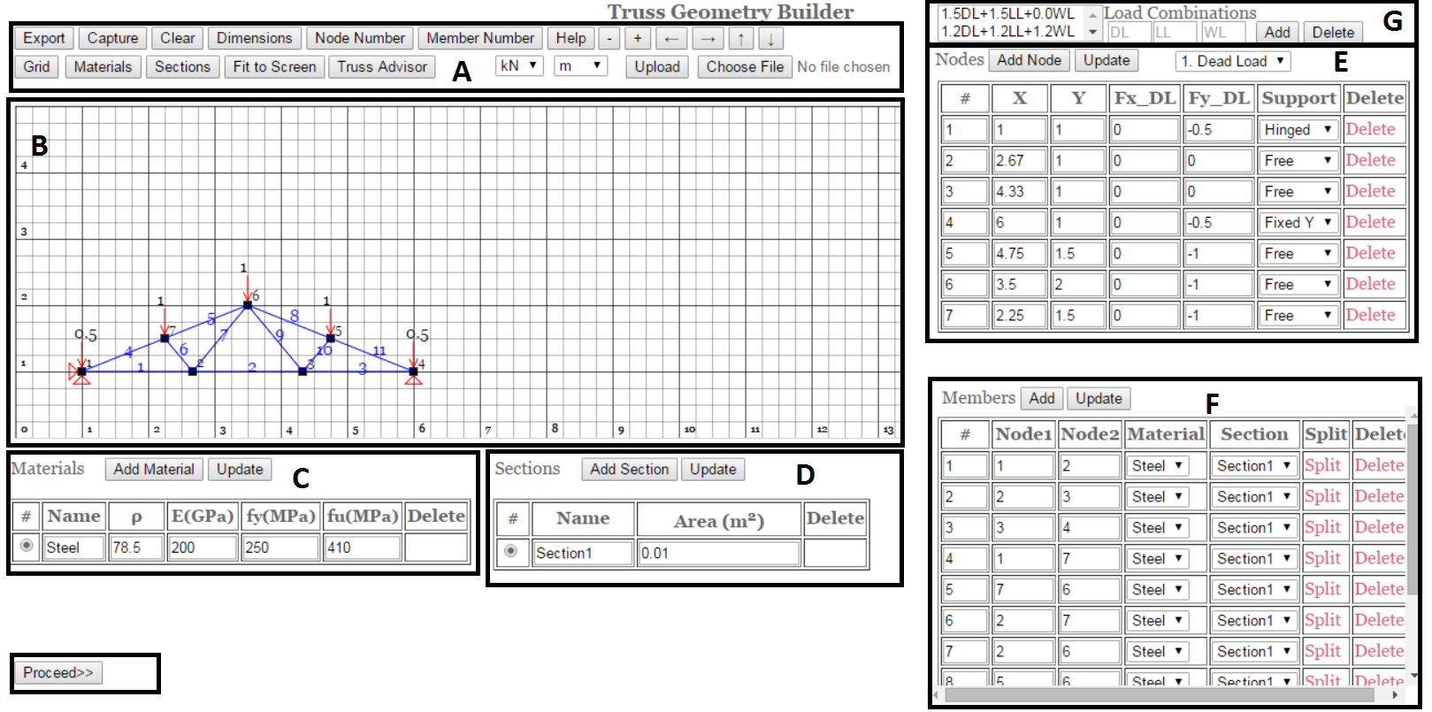Toggle Node Number display
This screenshot has height=712, width=1432.
click(360, 38)
